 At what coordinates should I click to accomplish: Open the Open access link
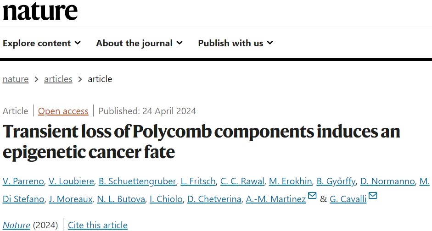(x=63, y=111)
